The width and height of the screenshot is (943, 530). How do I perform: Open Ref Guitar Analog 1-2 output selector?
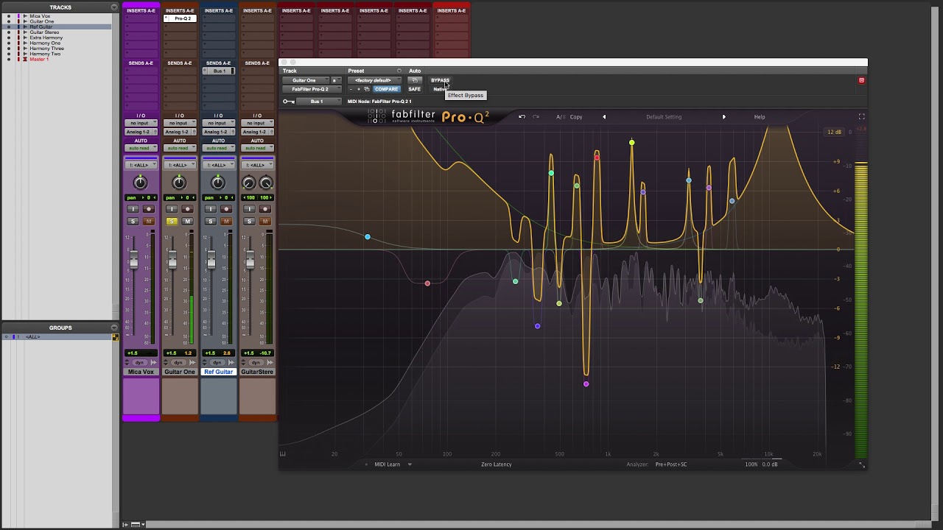pos(218,132)
